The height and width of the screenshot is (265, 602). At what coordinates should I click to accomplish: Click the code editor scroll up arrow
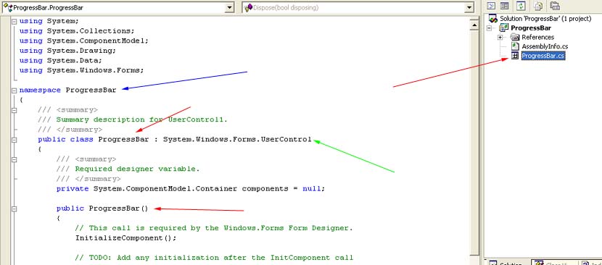(474, 25)
